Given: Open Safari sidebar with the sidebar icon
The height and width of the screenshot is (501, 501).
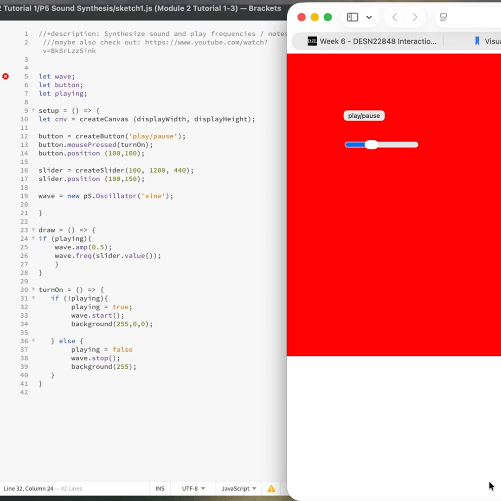Looking at the screenshot, I should click(352, 17).
